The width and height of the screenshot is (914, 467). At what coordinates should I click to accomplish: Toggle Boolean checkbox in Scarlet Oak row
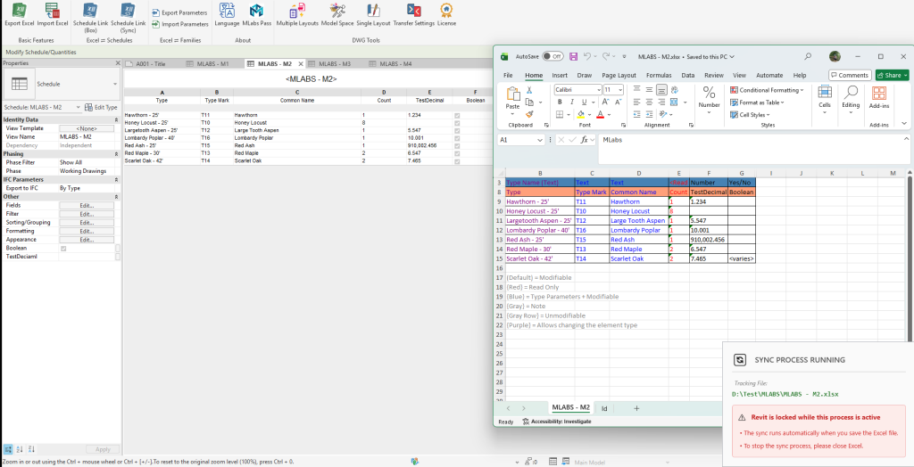point(457,160)
